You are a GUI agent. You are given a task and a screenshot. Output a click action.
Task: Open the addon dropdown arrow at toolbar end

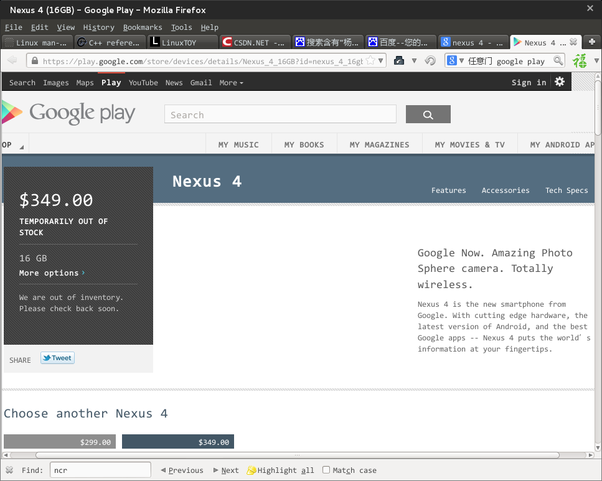596,60
